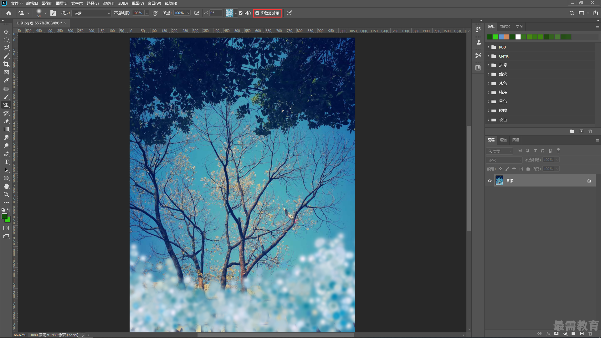Toggle the brush settings panel icon
The image size is (601, 338).
pos(53,13)
